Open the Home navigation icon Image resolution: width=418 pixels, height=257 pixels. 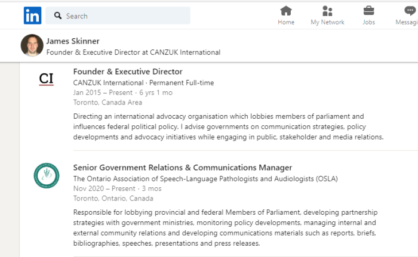point(286,11)
